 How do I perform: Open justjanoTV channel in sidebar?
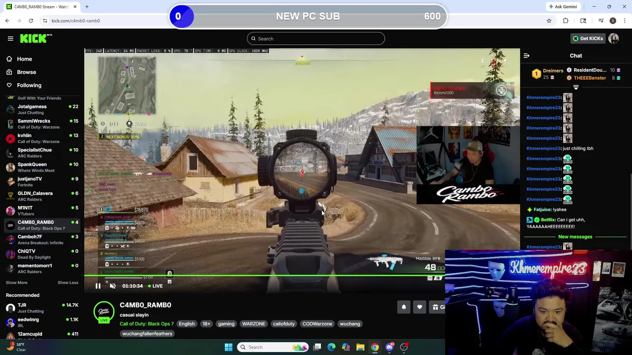click(x=42, y=181)
